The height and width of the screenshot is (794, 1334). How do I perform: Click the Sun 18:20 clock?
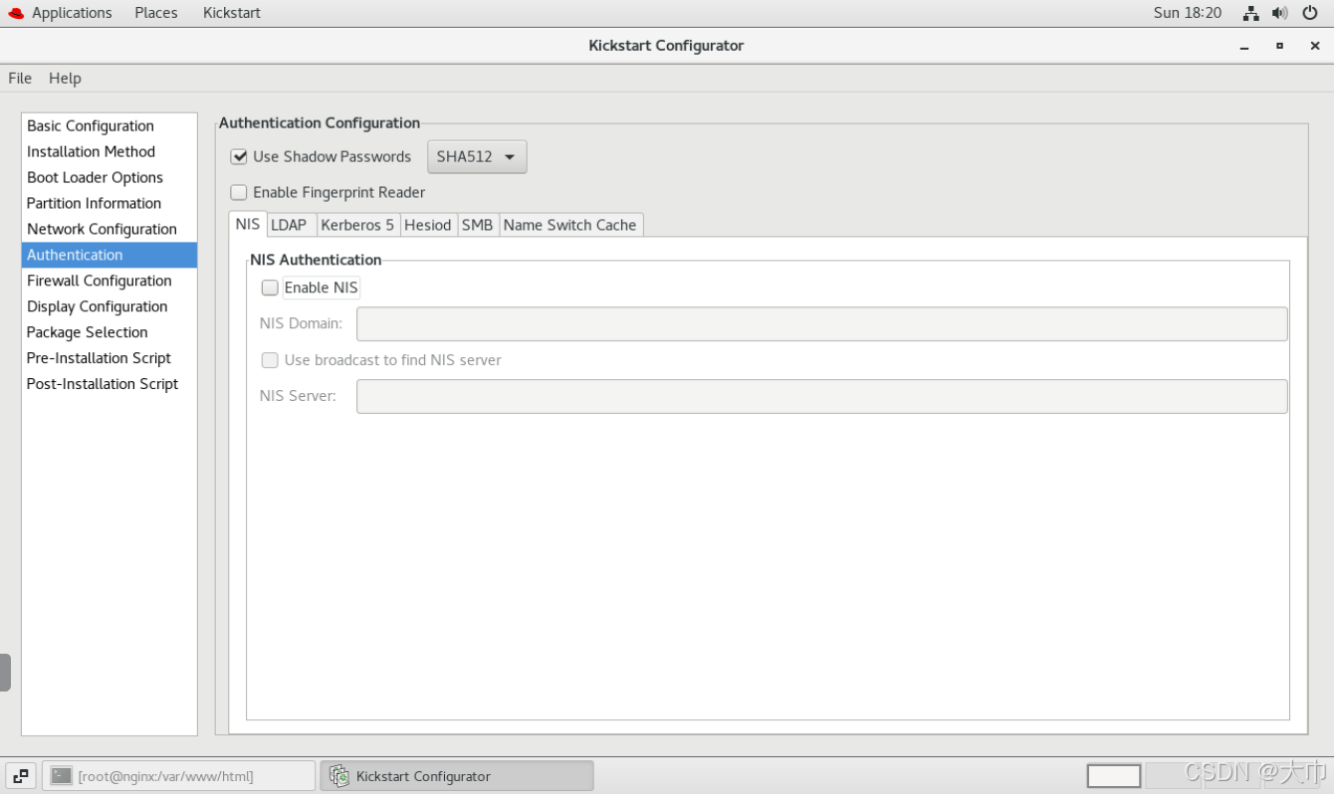(x=1188, y=13)
